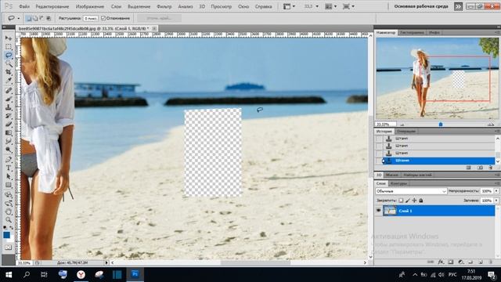Image resolution: width=501 pixels, height=282 pixels.
Task: Open the Screen Mode dropdown
Action: [348, 6]
